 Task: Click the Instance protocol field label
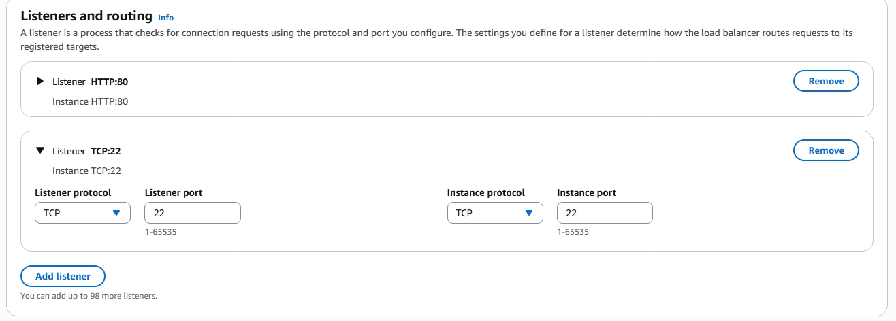(485, 192)
